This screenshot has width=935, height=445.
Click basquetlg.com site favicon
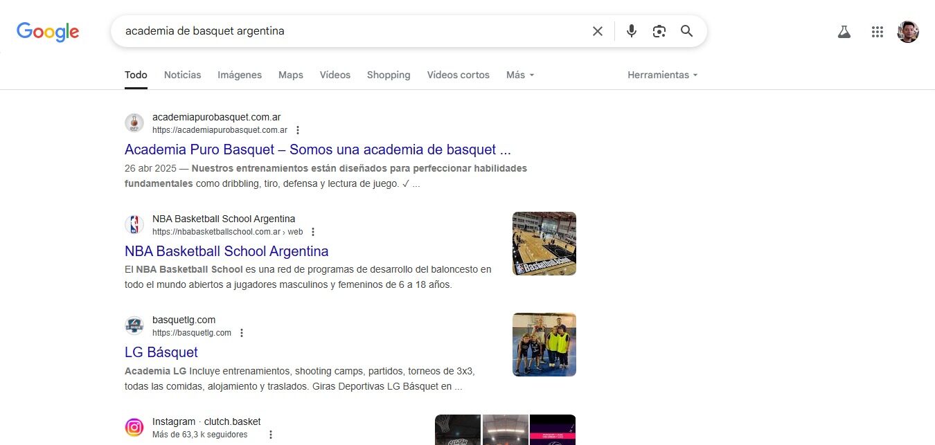click(x=134, y=326)
